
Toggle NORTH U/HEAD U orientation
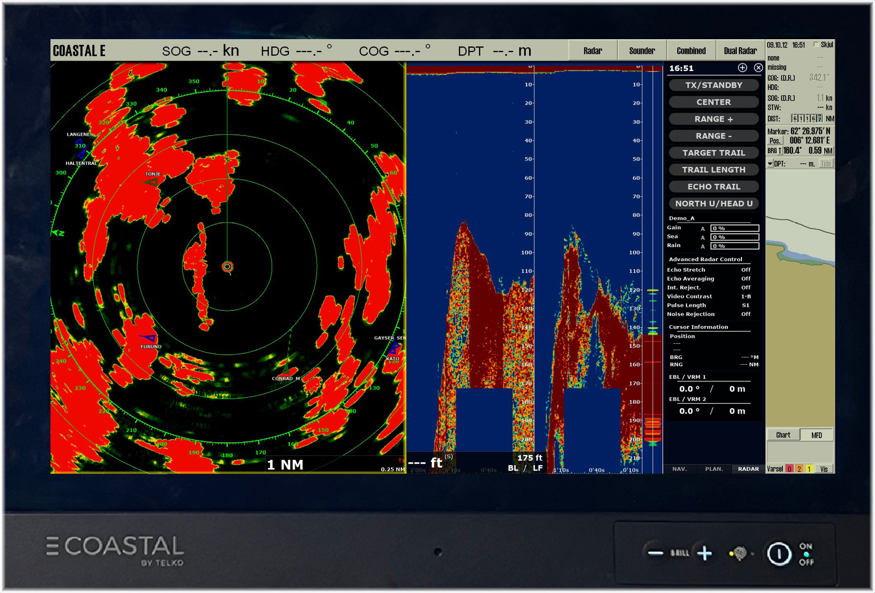pos(713,204)
